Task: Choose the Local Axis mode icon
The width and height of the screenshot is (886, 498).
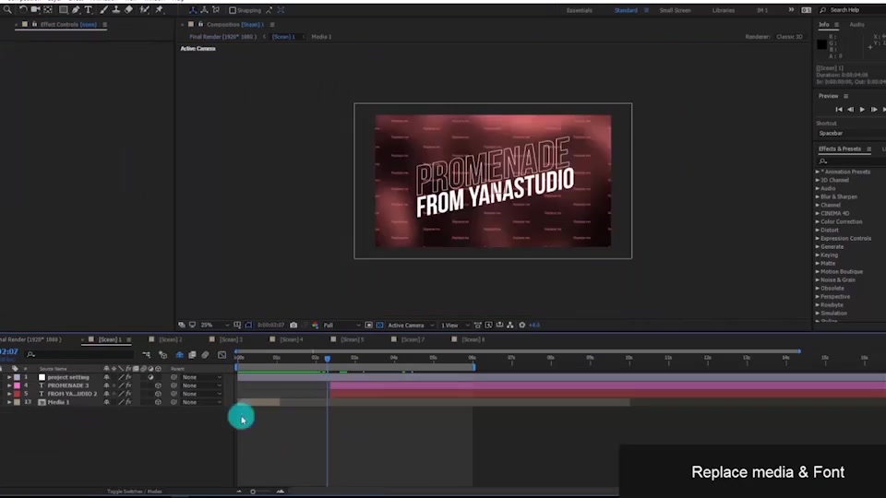Action: click(x=193, y=10)
